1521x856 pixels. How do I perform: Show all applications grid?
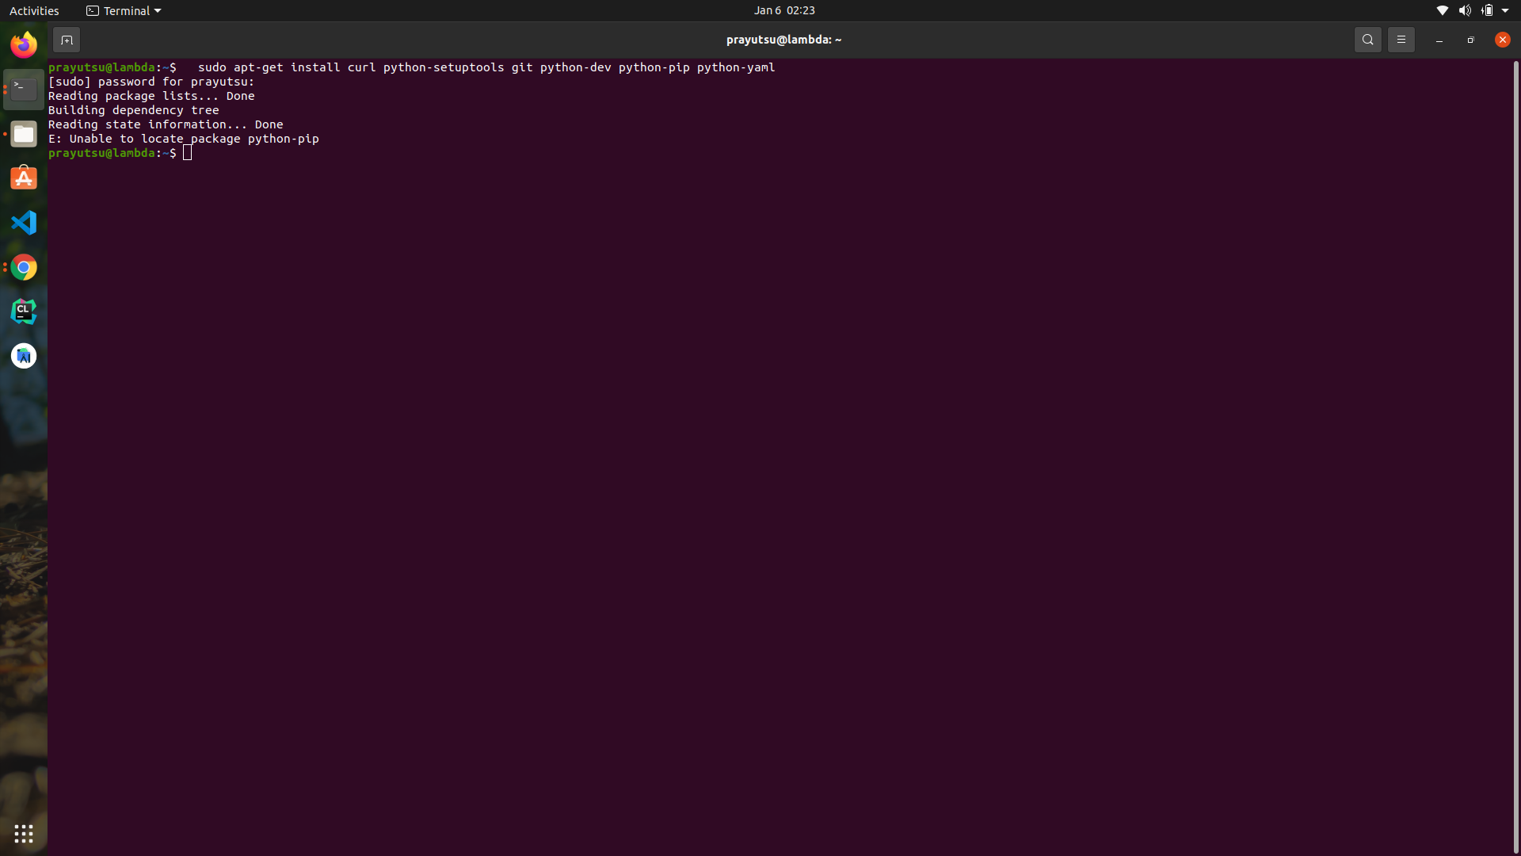[24, 834]
